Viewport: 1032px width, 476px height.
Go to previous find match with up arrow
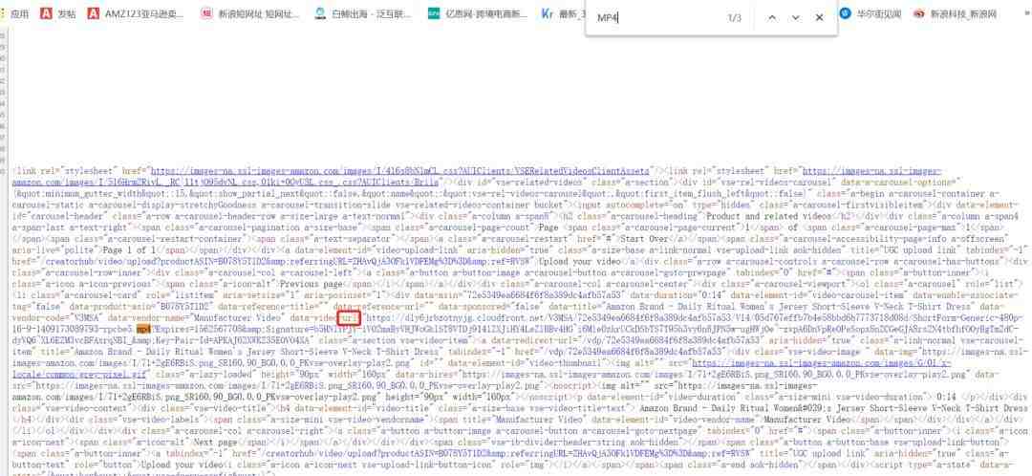pyautogui.click(x=772, y=18)
